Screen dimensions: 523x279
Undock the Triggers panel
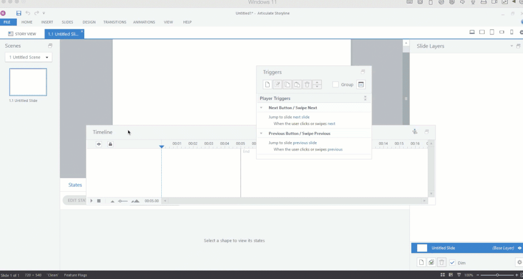point(363,72)
